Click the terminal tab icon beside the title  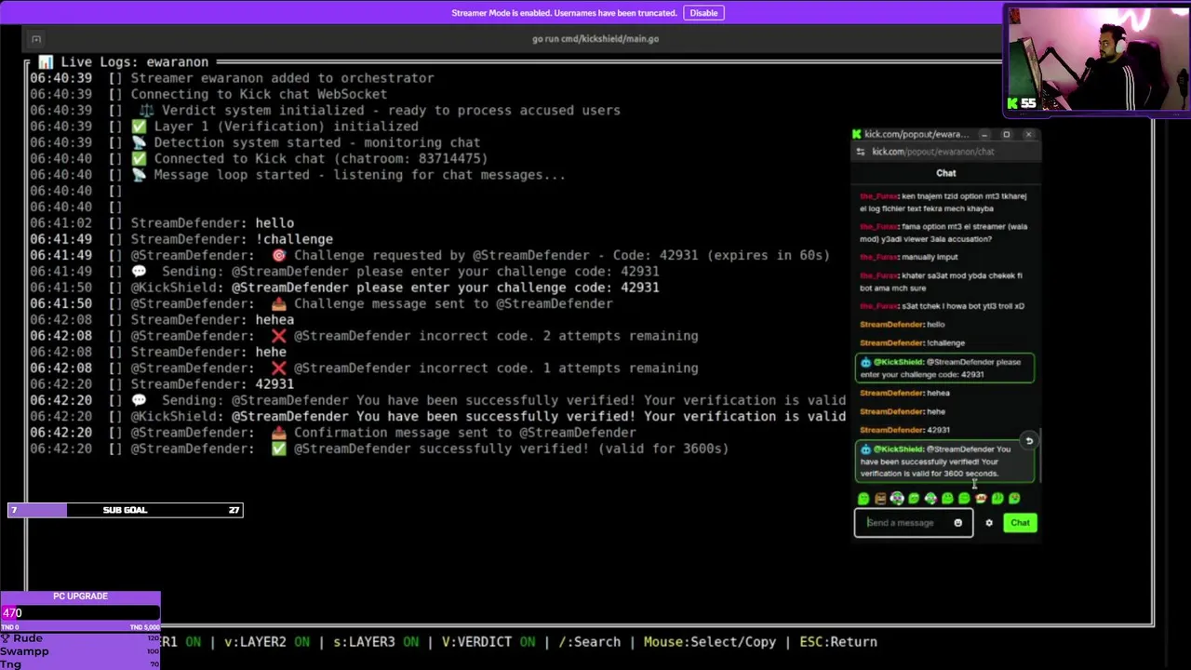click(36, 39)
